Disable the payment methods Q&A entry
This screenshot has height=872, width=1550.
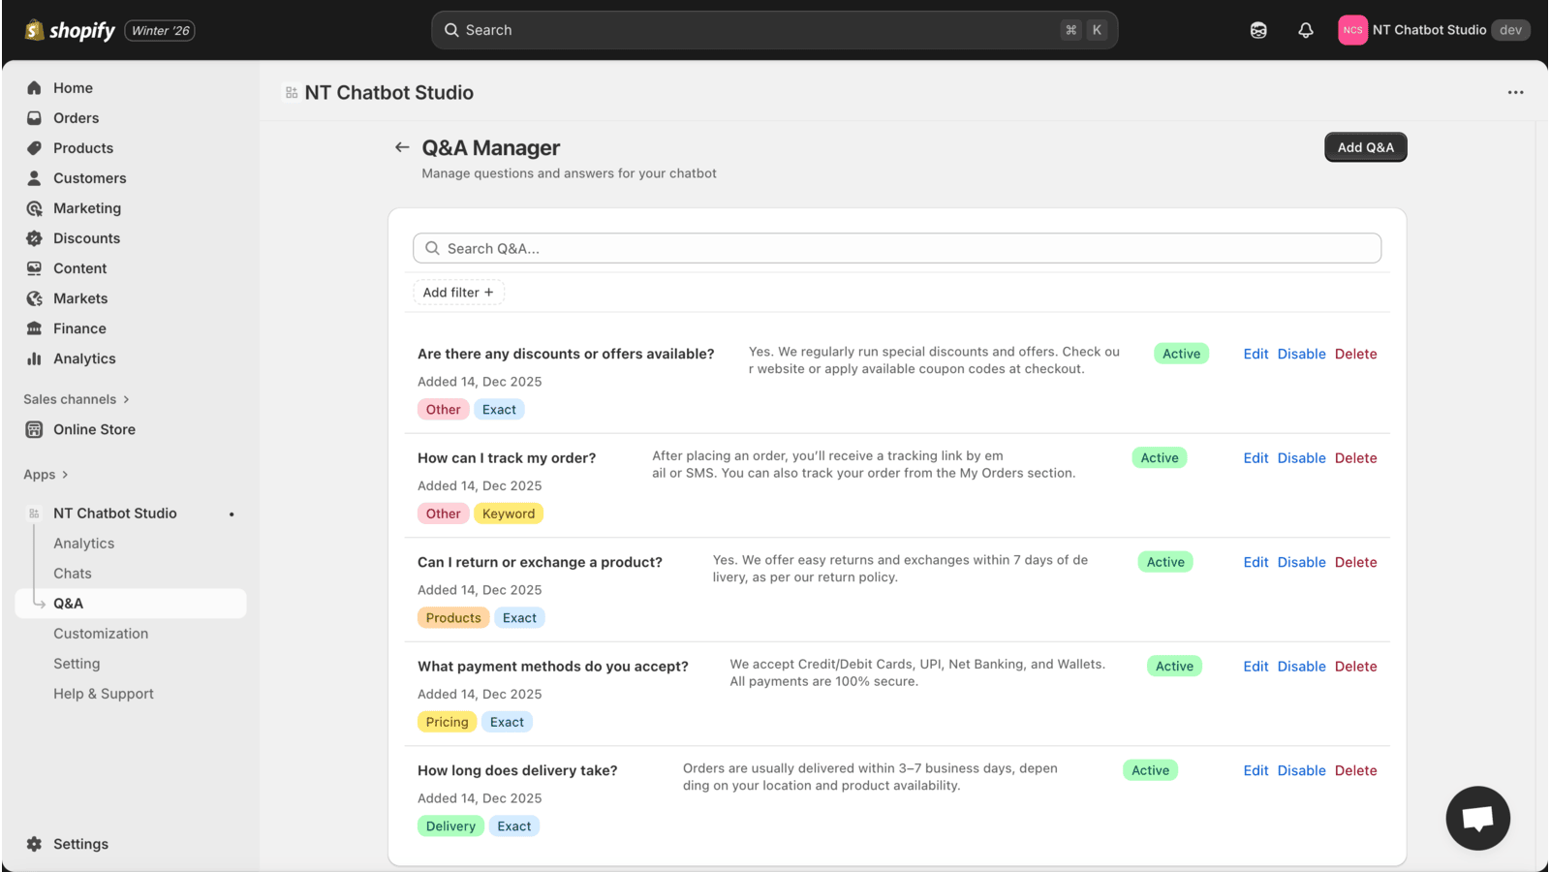tap(1301, 667)
